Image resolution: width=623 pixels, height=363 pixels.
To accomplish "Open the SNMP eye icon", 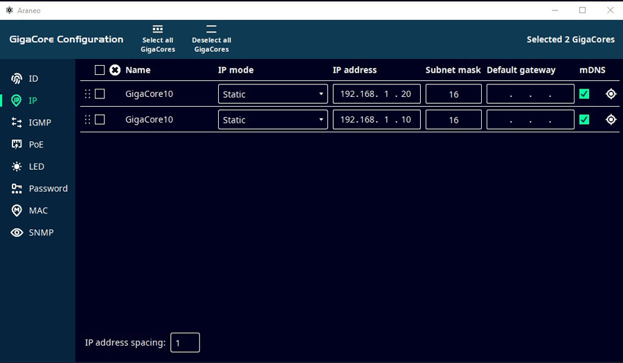I will point(17,233).
